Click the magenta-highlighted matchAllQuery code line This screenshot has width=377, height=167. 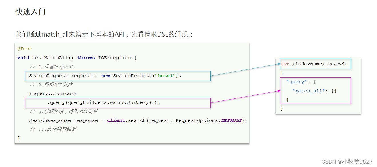coord(117,102)
